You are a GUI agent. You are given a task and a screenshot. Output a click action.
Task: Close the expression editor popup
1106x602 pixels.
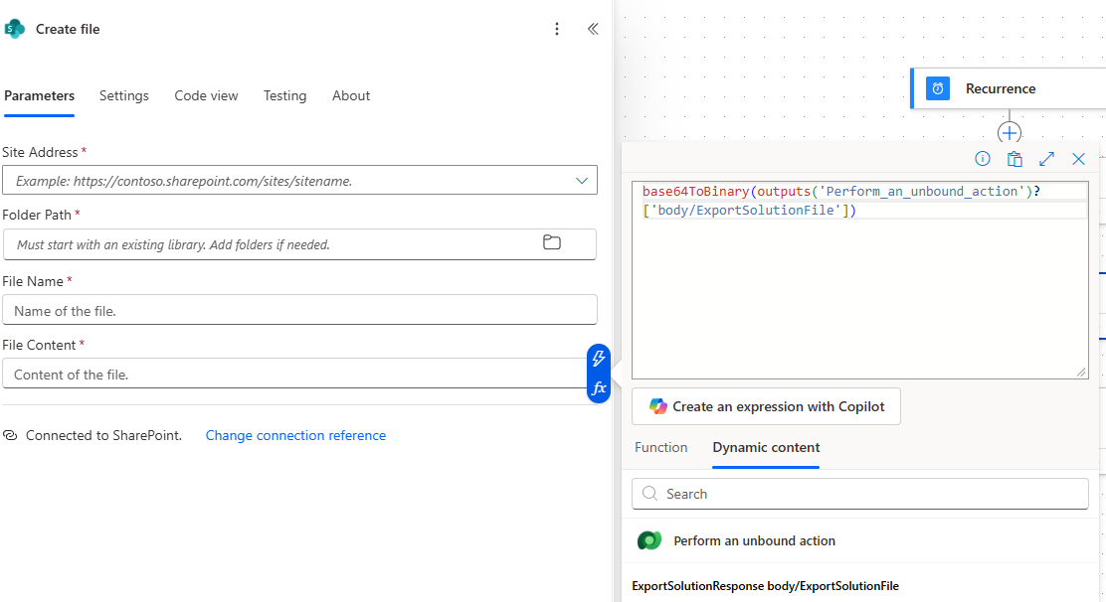click(x=1078, y=159)
